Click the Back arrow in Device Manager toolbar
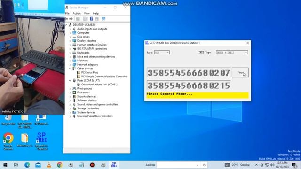 pos(66,19)
